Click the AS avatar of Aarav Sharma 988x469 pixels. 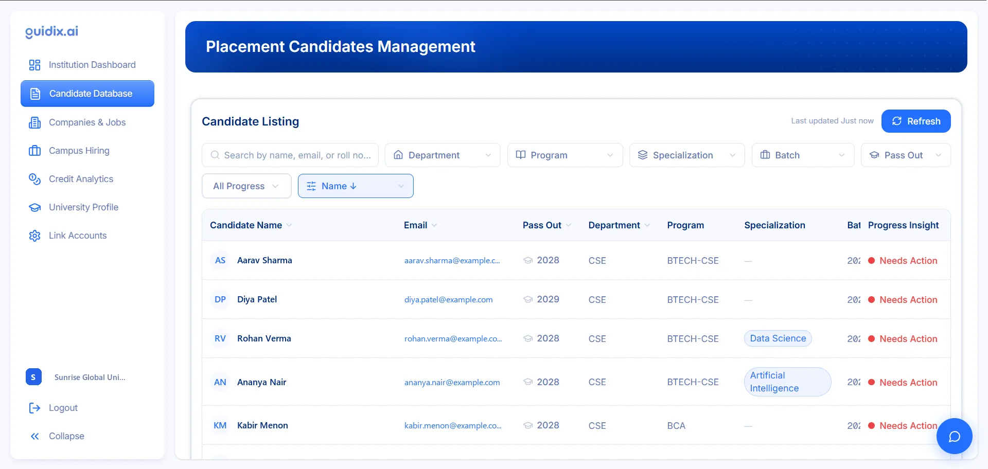click(x=220, y=260)
